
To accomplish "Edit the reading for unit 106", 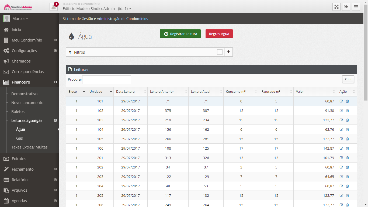I will 341,148.
